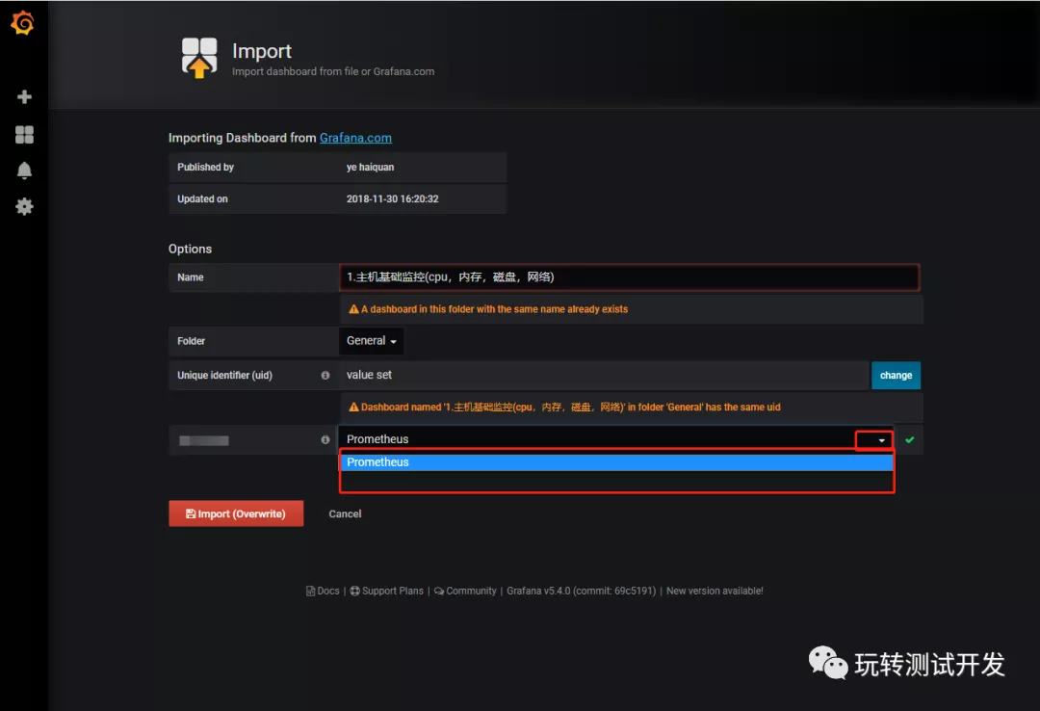Click the Grafana logo in the sidebar
This screenshot has width=1040, height=711.
coord(23,23)
